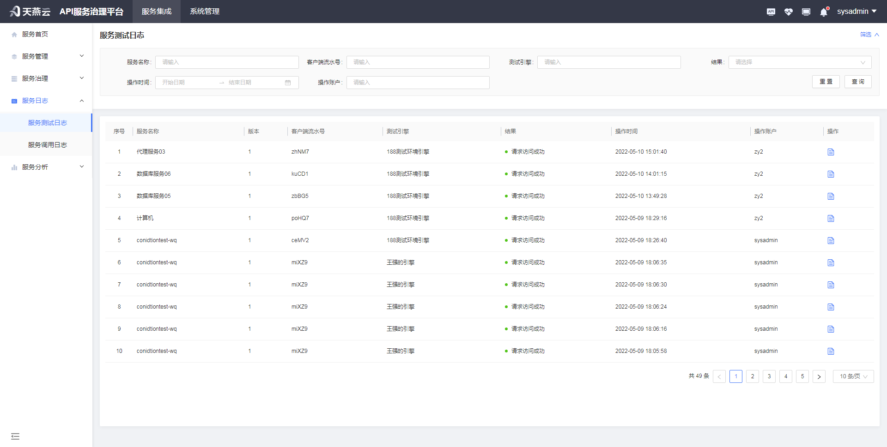Screen dimensions: 887x447
Task: Click success indicator on conidtiontest-wq row 5
Action: point(505,240)
